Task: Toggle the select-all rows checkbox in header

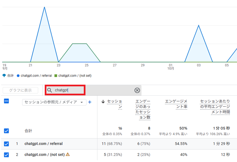Action: tap(6, 101)
